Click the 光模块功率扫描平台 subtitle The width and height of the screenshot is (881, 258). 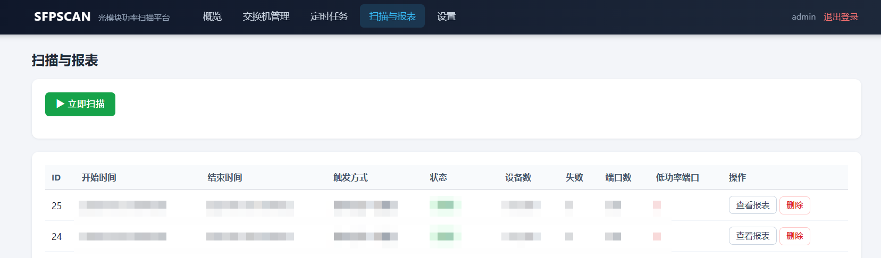(133, 18)
